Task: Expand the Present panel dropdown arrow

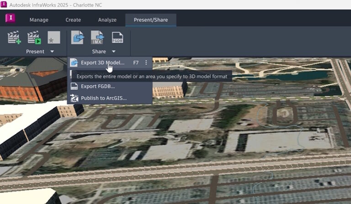Action: tap(52, 52)
